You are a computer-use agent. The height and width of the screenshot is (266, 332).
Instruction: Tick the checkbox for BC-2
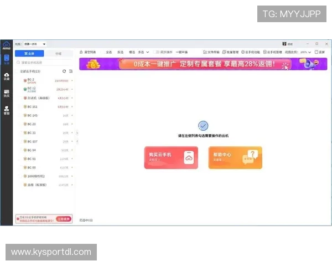(x=20, y=80)
